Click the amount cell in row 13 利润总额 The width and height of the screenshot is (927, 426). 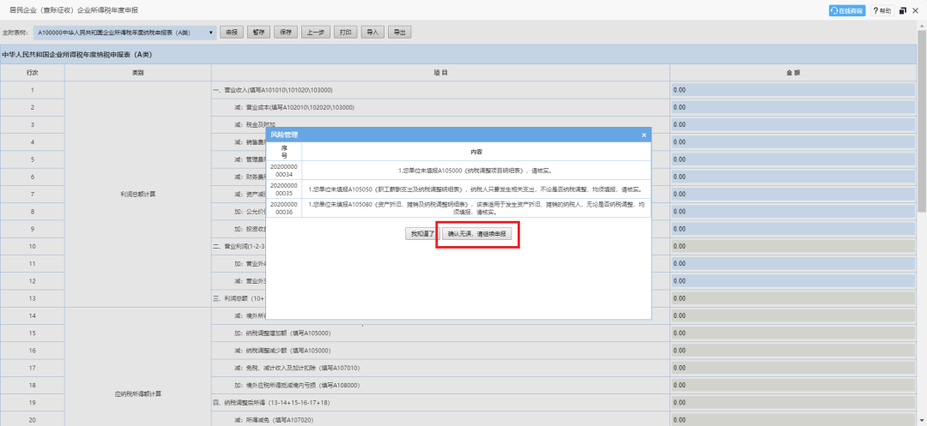(x=793, y=298)
